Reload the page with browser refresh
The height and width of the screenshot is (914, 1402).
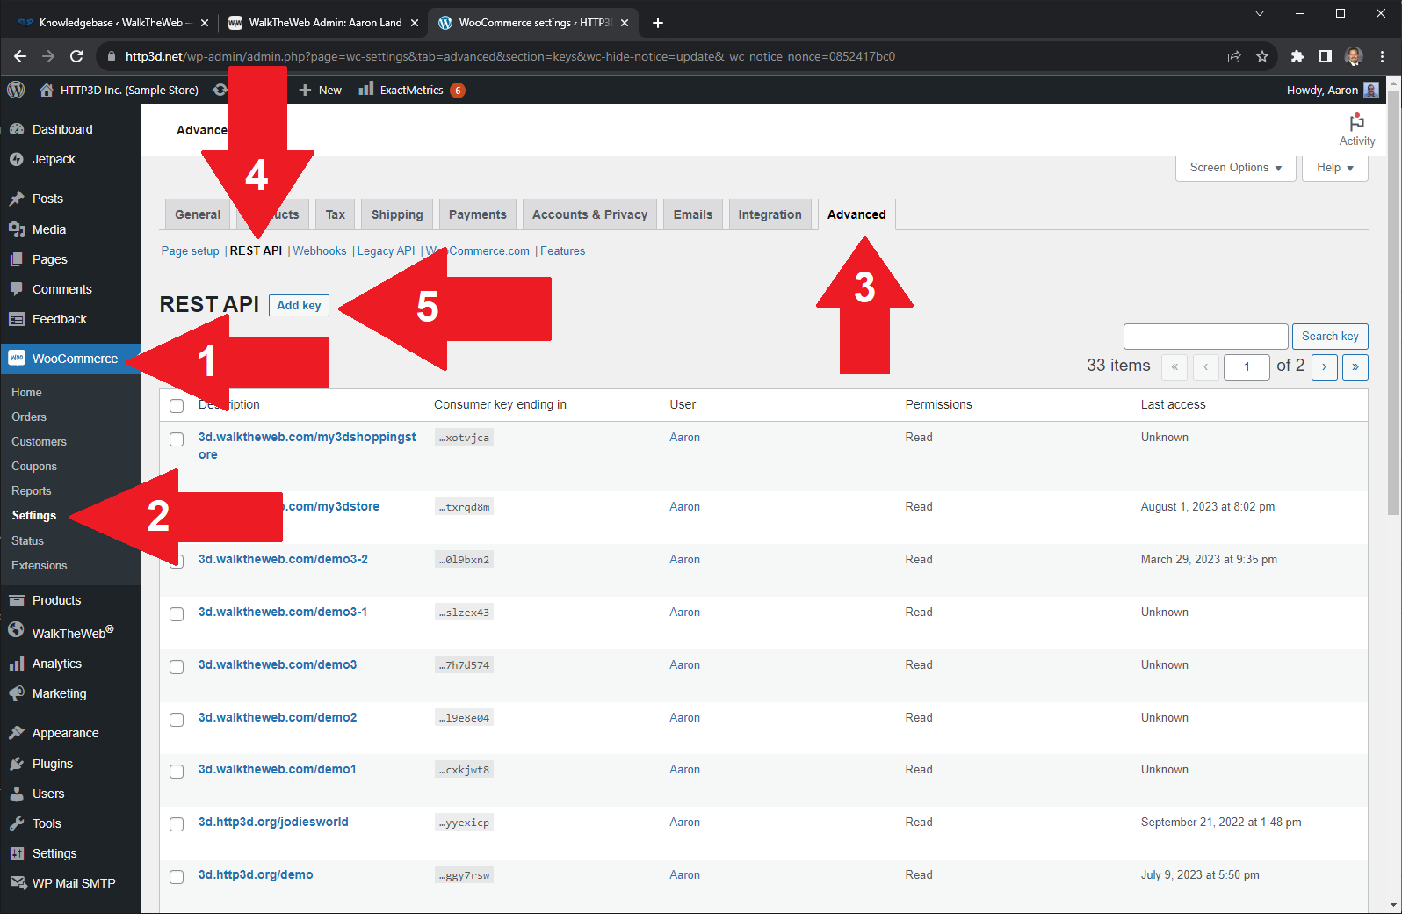[x=76, y=56]
